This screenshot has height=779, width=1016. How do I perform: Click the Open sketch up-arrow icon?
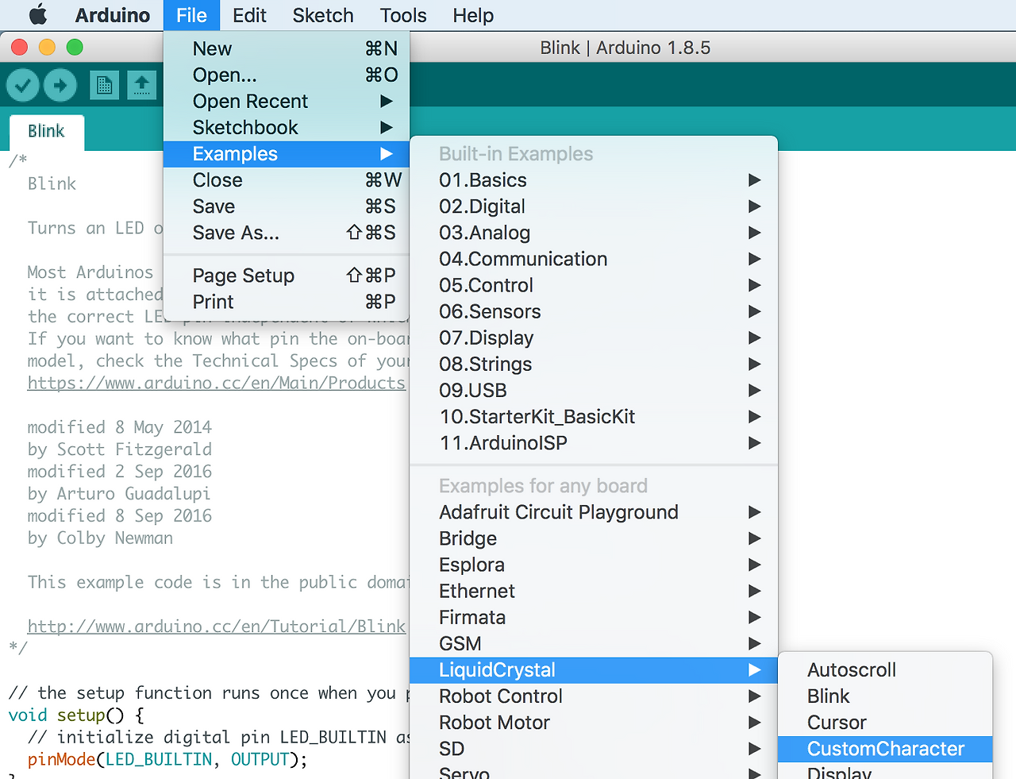(141, 85)
